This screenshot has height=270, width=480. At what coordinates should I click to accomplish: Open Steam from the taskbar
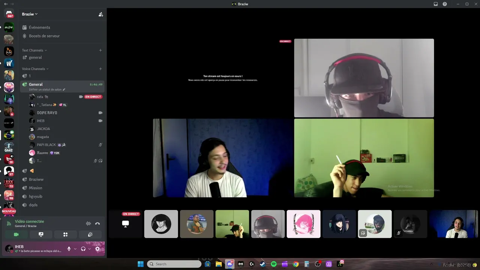(262, 264)
